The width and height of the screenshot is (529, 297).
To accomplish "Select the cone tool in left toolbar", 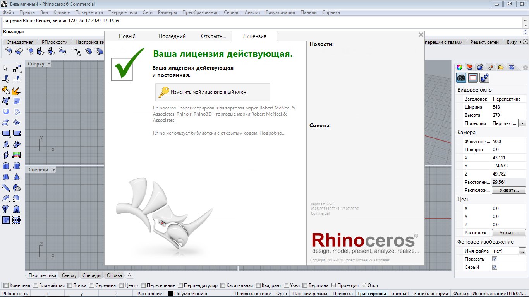I will coord(17,177).
